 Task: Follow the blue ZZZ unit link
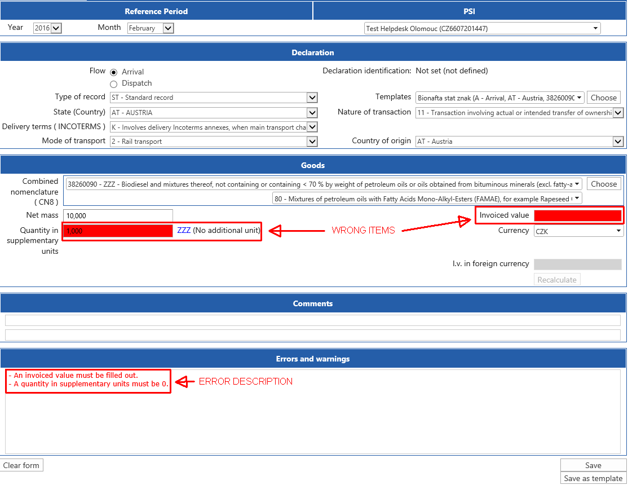pyautogui.click(x=184, y=231)
